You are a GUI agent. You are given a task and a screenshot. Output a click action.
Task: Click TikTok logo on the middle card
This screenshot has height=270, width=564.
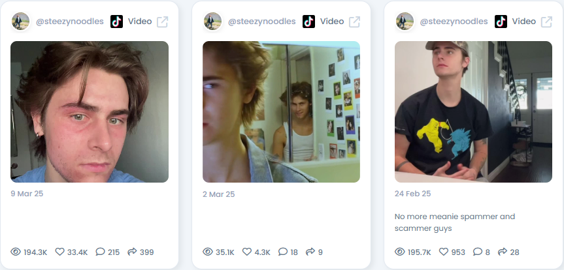pyautogui.click(x=308, y=22)
